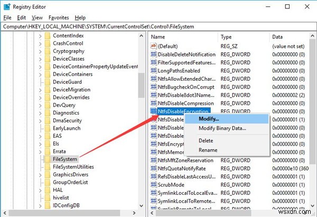Click the FileSystem folder icon

click(48, 159)
